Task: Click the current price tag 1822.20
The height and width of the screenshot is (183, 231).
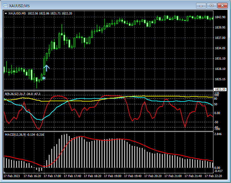Action: [x=220, y=89]
